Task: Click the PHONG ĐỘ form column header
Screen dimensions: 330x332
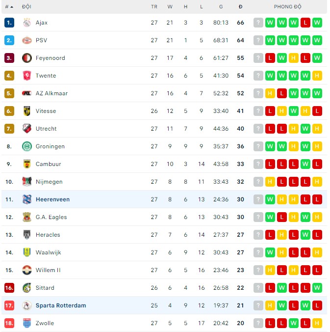Action: [x=287, y=7]
